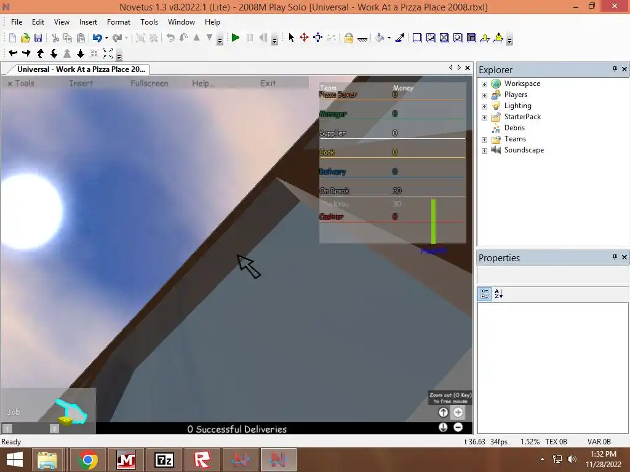Screen dimensions: 630x472
Task: Open a file with the folder icon
Action: click(x=25, y=37)
